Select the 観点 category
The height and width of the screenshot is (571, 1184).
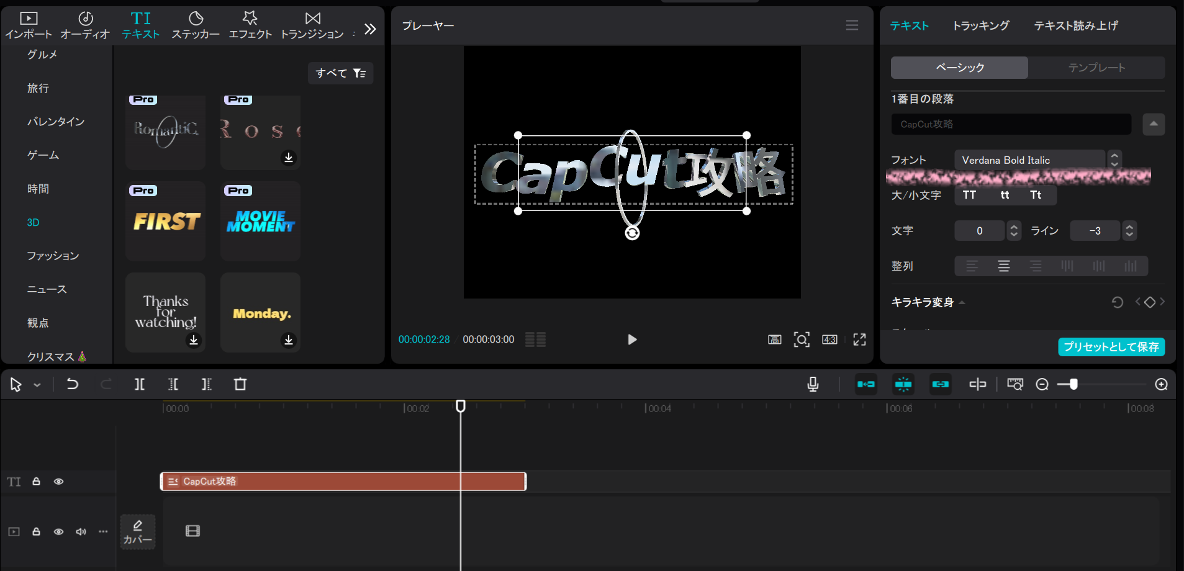[38, 323]
